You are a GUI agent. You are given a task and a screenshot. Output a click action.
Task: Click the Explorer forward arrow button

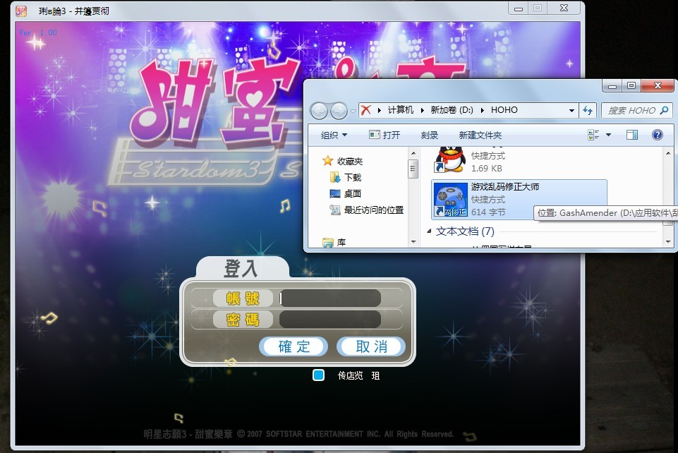click(339, 111)
